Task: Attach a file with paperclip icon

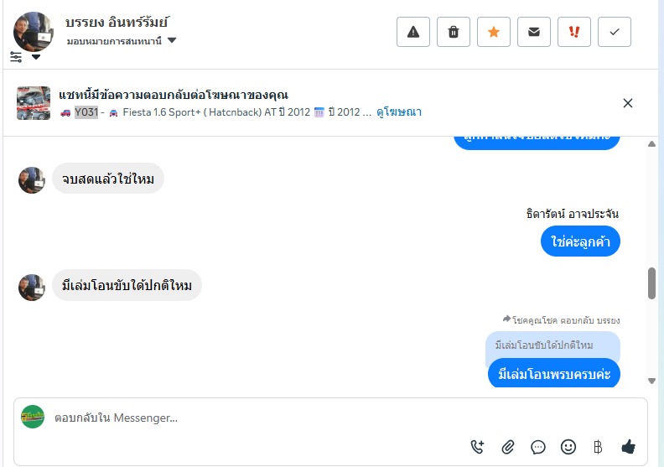Action: click(x=507, y=447)
